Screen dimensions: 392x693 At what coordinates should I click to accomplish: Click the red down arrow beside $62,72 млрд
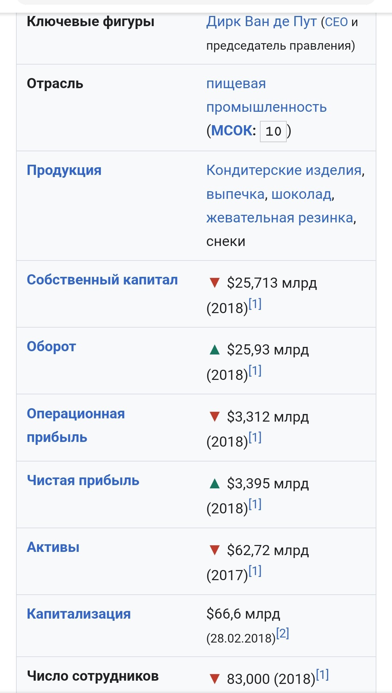215,550
